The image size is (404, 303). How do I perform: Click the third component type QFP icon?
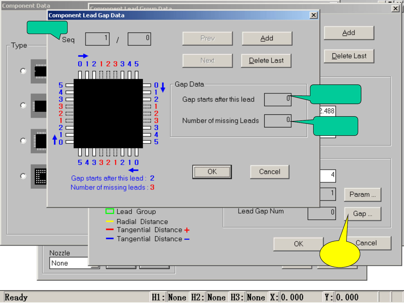(x=39, y=141)
